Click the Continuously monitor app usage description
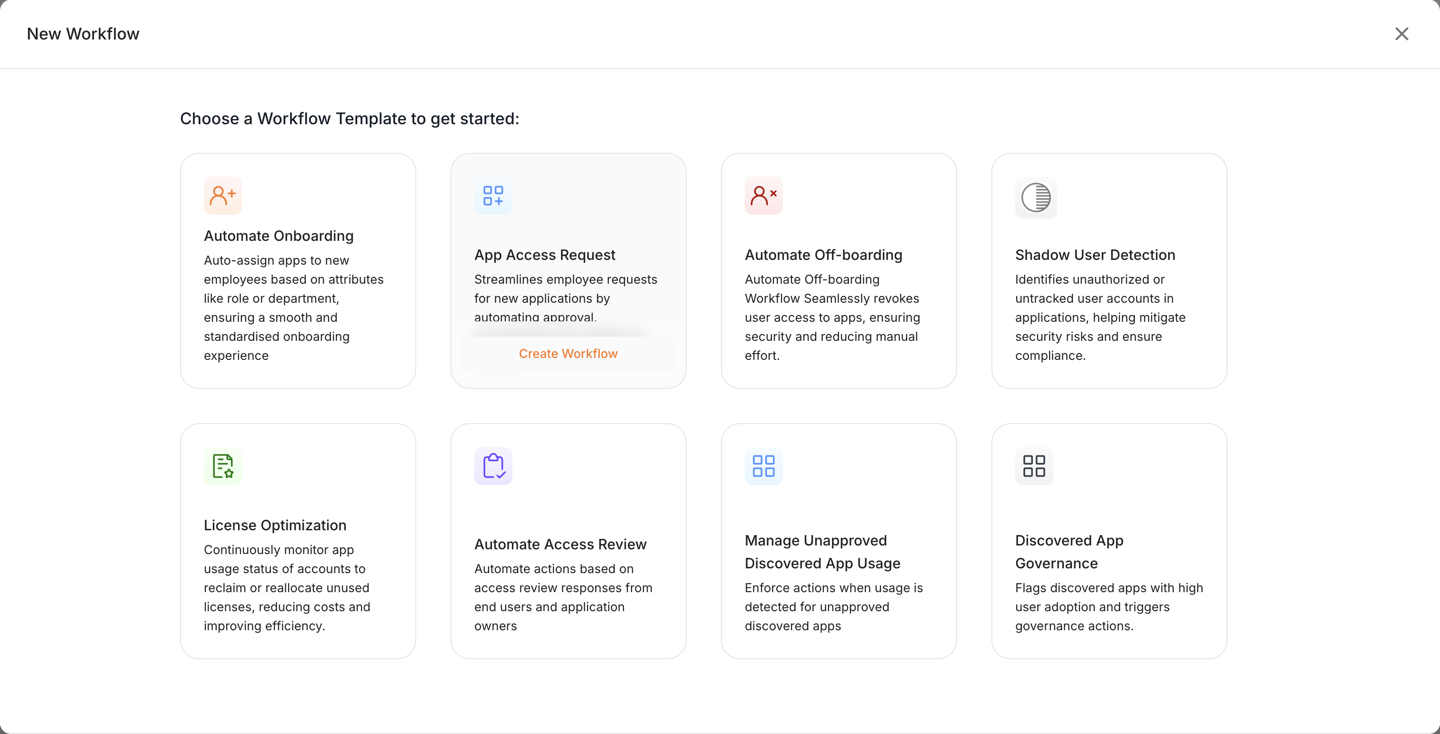Image resolution: width=1440 pixels, height=734 pixels. point(287,588)
